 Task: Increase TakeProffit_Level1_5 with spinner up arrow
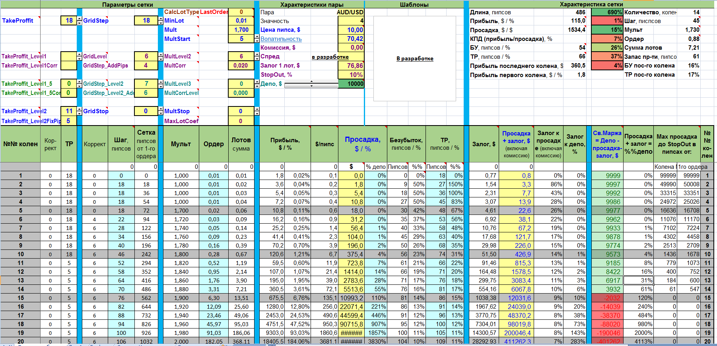[x=80, y=81]
